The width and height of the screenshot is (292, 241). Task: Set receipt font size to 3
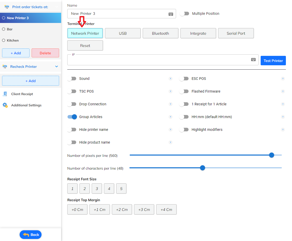point(97,189)
